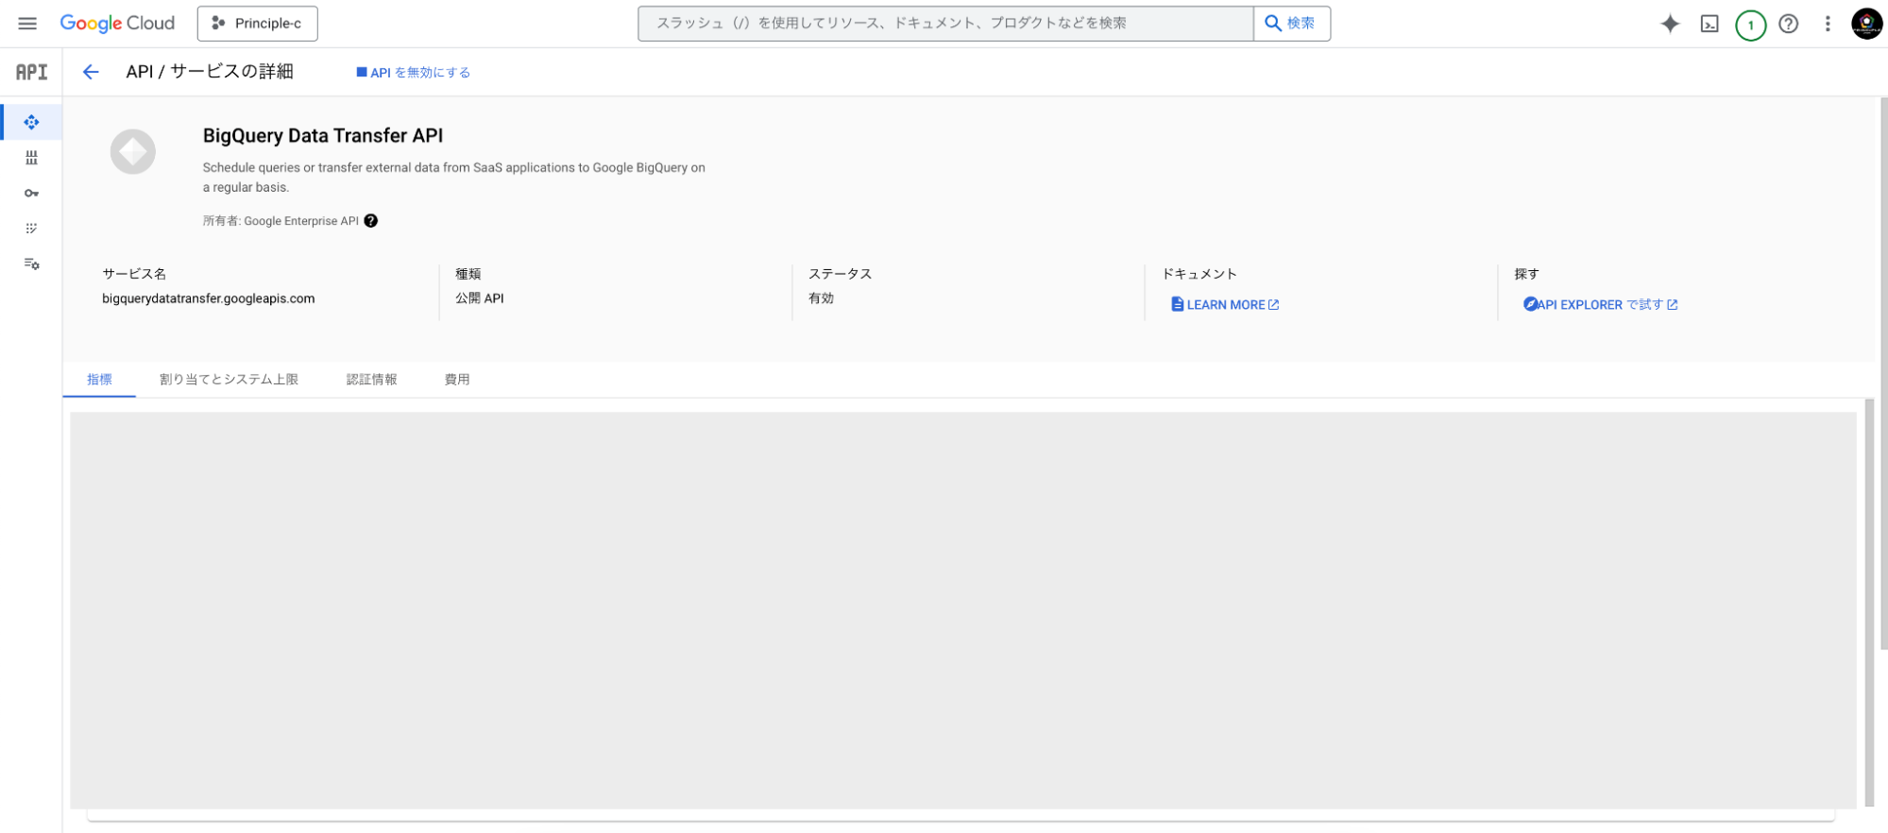Select Enabled APIs dashboard sidebar icon

31,123
